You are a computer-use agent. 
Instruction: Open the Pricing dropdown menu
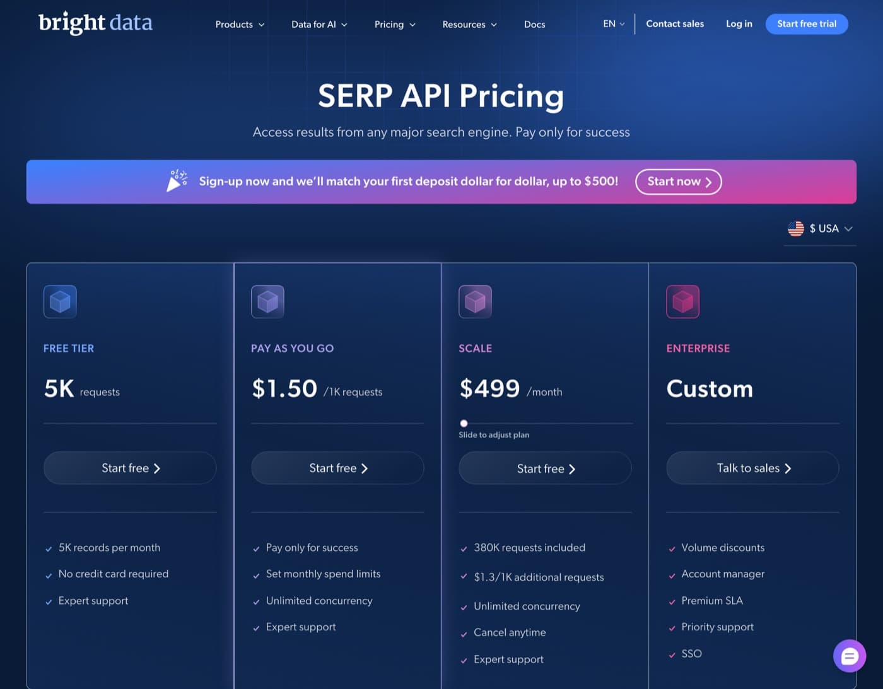395,25
